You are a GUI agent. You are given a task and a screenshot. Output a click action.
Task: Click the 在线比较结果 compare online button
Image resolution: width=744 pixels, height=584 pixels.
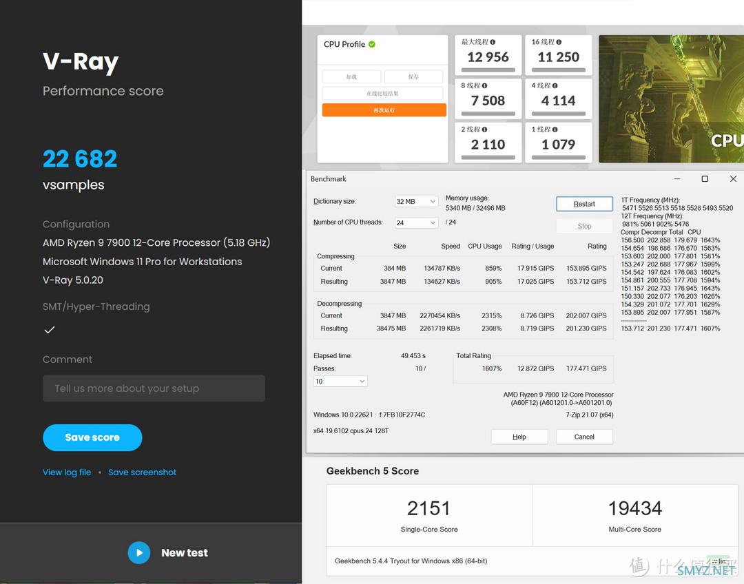(x=382, y=94)
